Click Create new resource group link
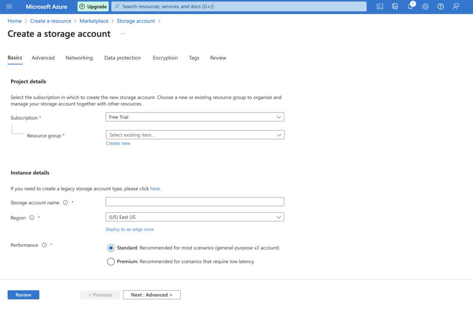The image size is (473, 310). [x=118, y=143]
